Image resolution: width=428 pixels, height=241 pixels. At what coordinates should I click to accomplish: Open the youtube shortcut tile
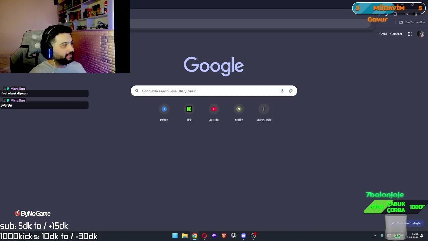tap(214, 113)
